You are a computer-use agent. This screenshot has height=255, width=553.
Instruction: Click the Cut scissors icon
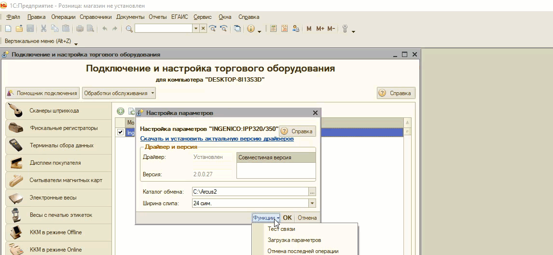44,29
